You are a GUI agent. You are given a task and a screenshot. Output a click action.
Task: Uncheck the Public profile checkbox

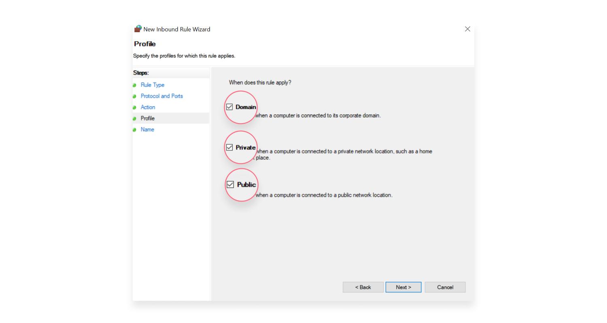(x=230, y=185)
